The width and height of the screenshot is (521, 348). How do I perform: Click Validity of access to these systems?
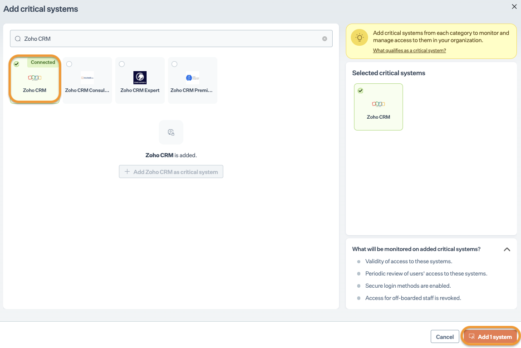click(409, 261)
